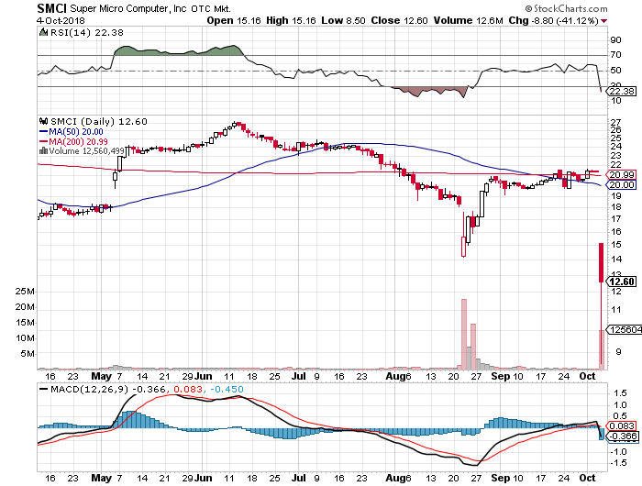Click the SMCI ticker symbol in the header
This screenshot has height=486, width=642.
pyautogui.click(x=52, y=8)
